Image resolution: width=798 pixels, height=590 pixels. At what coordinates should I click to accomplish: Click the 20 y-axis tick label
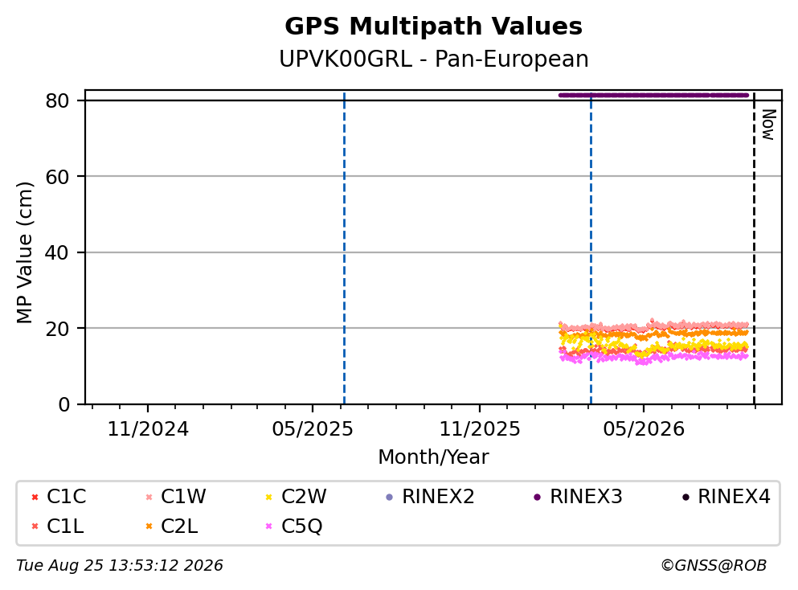click(57, 328)
